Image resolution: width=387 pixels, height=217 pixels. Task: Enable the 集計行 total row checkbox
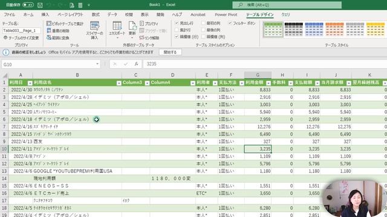[177, 30]
